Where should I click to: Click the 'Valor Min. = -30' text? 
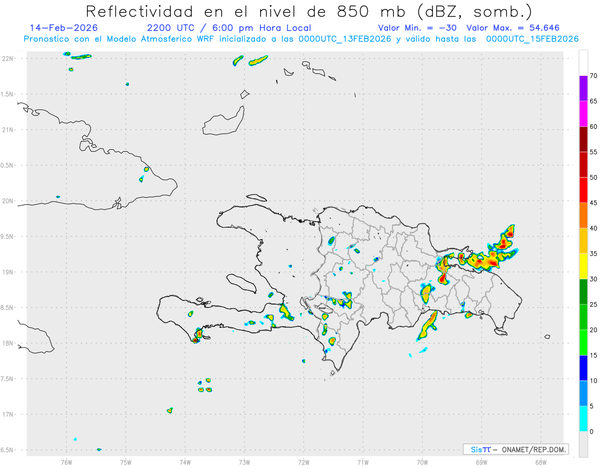pyautogui.click(x=418, y=28)
